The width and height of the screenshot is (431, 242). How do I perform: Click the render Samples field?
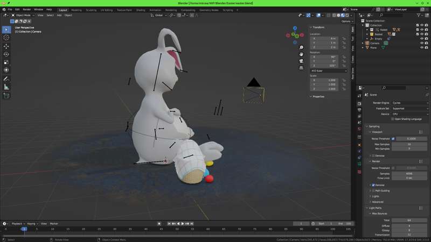[x=409, y=173]
